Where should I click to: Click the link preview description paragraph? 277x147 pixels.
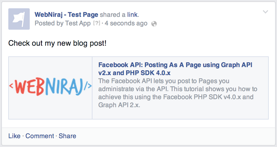point(178,93)
